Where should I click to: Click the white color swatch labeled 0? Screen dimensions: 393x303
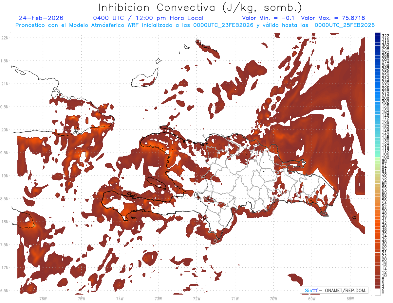[x=378, y=291]
